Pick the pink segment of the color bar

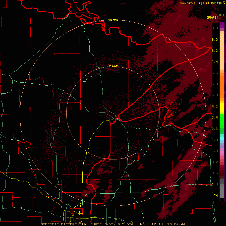(222, 152)
